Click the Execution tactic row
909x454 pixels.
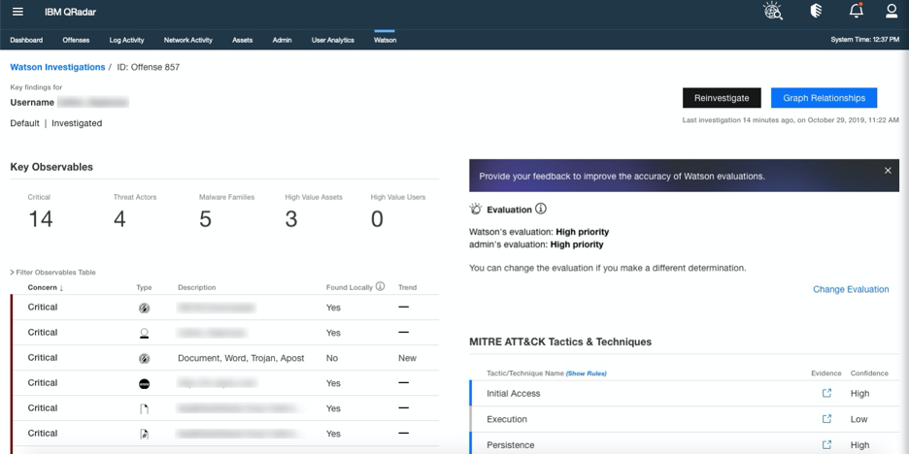coord(684,419)
